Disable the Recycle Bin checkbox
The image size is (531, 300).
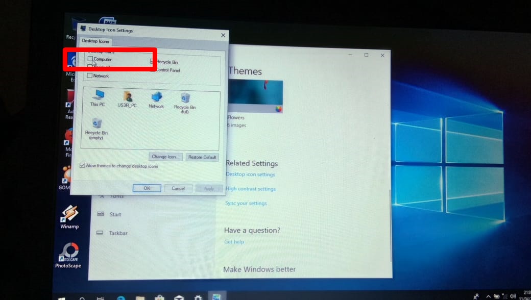(152, 61)
